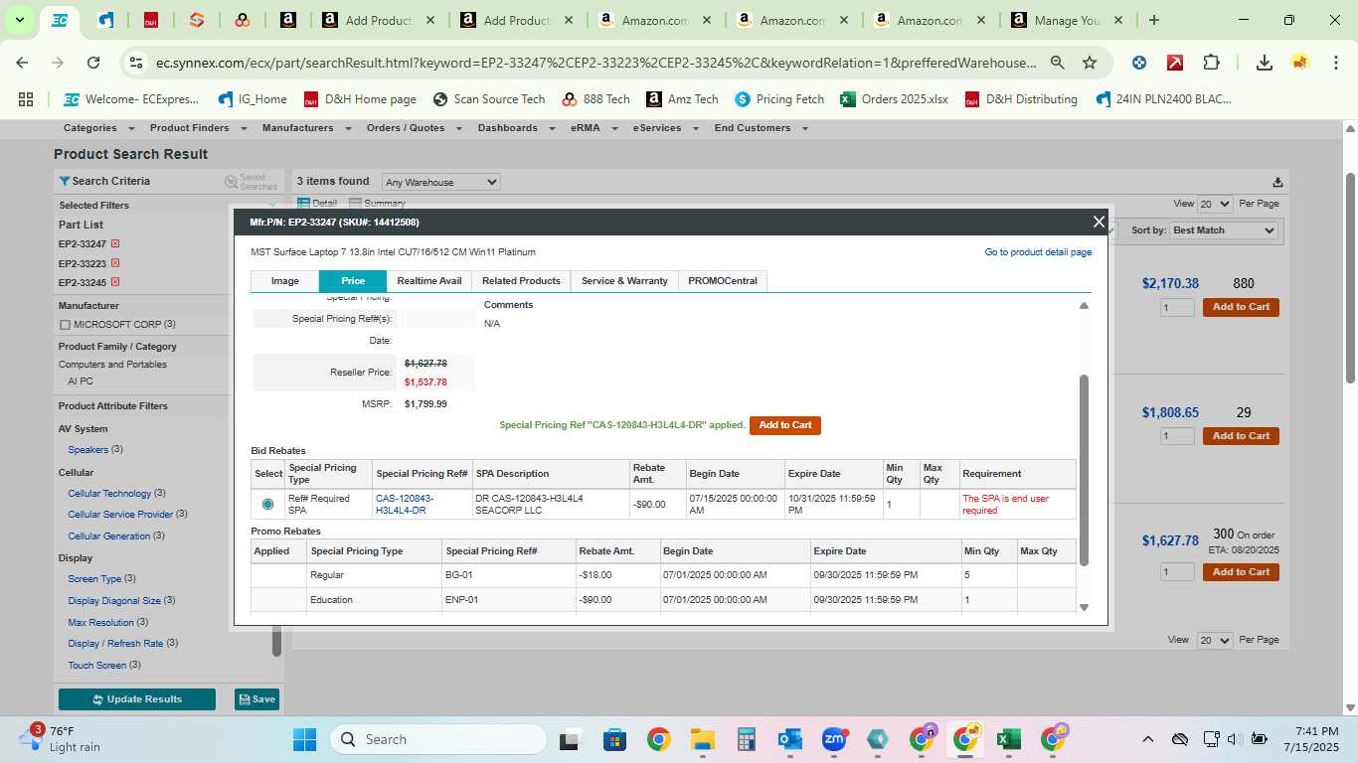Open the Chrome three-dot menu
1358x763 pixels.
point(1334,63)
